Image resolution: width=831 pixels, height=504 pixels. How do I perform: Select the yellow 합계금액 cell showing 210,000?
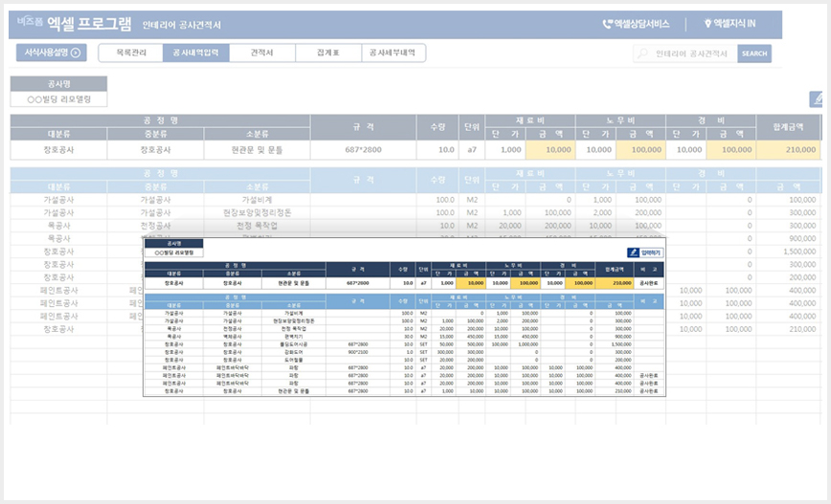pos(788,150)
